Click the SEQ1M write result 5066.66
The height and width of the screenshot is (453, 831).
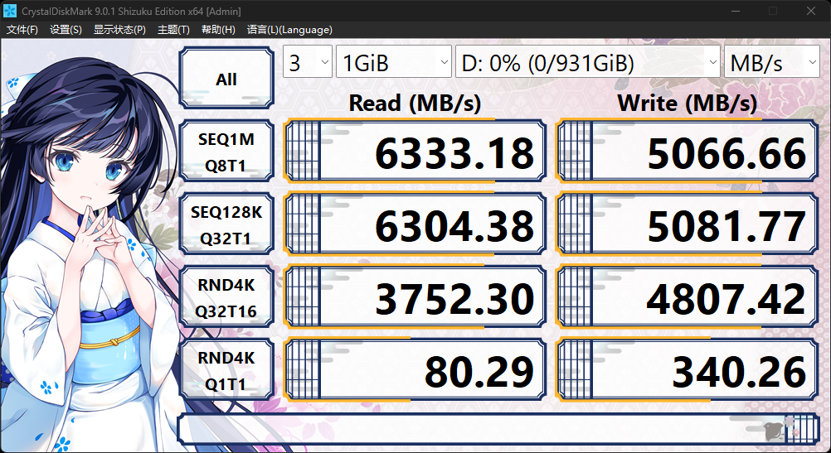point(687,152)
